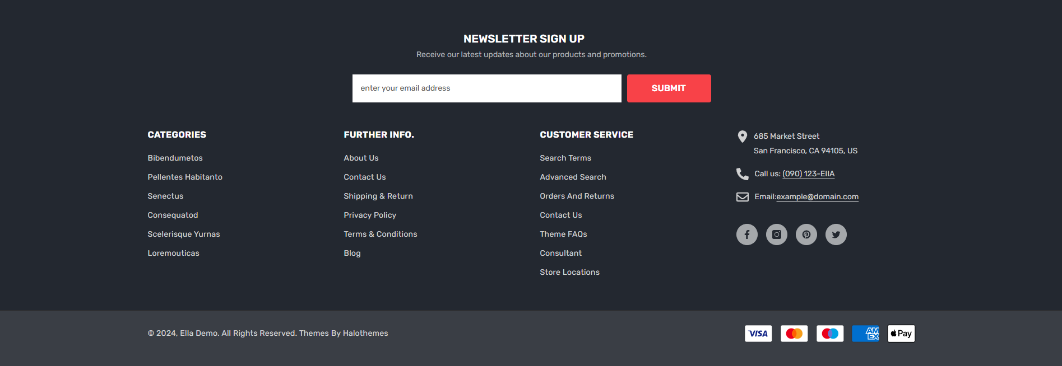Open the Facebook social icon

pos(746,234)
